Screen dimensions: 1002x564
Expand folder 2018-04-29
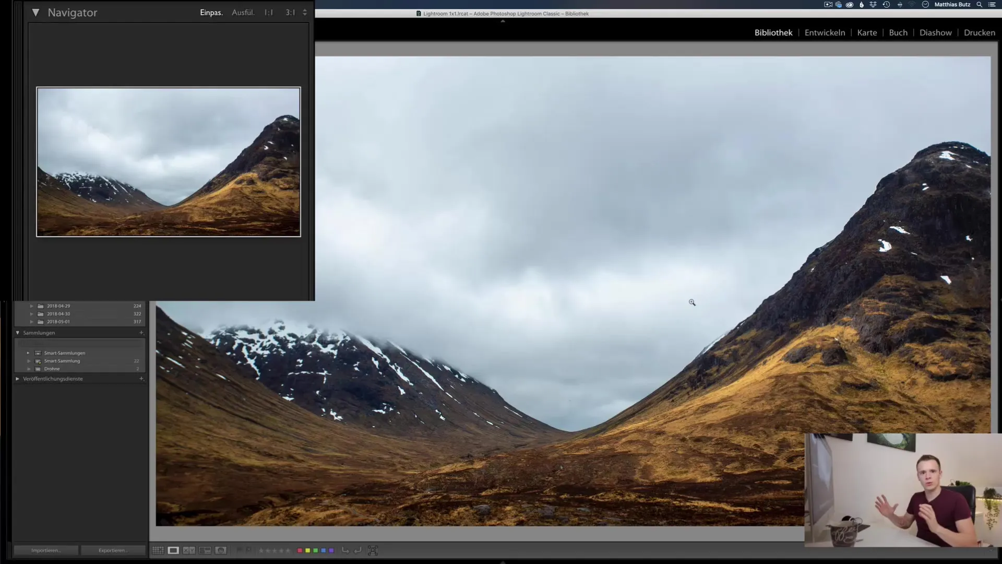point(31,306)
